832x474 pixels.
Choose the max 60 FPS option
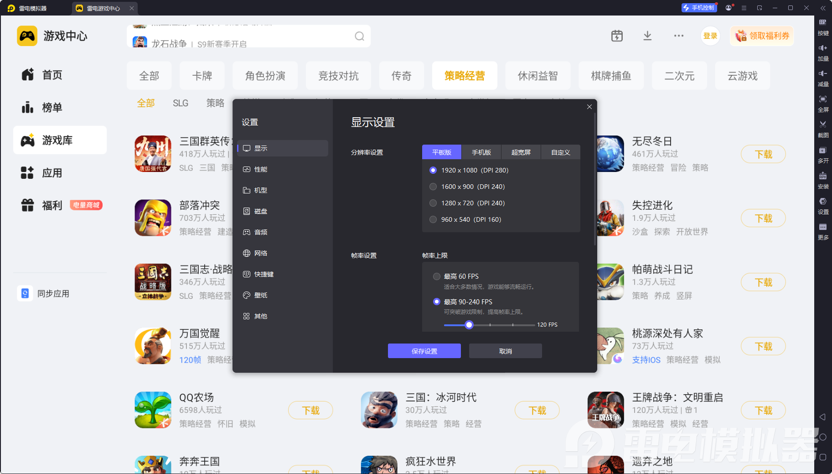pyautogui.click(x=437, y=276)
